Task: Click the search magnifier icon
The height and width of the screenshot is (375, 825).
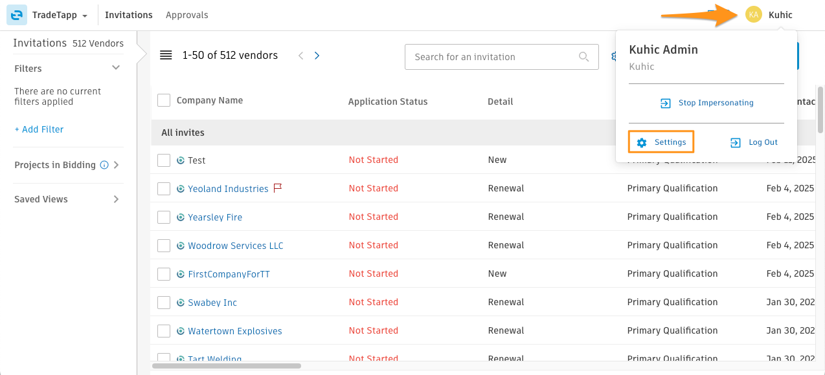Action: (584, 57)
